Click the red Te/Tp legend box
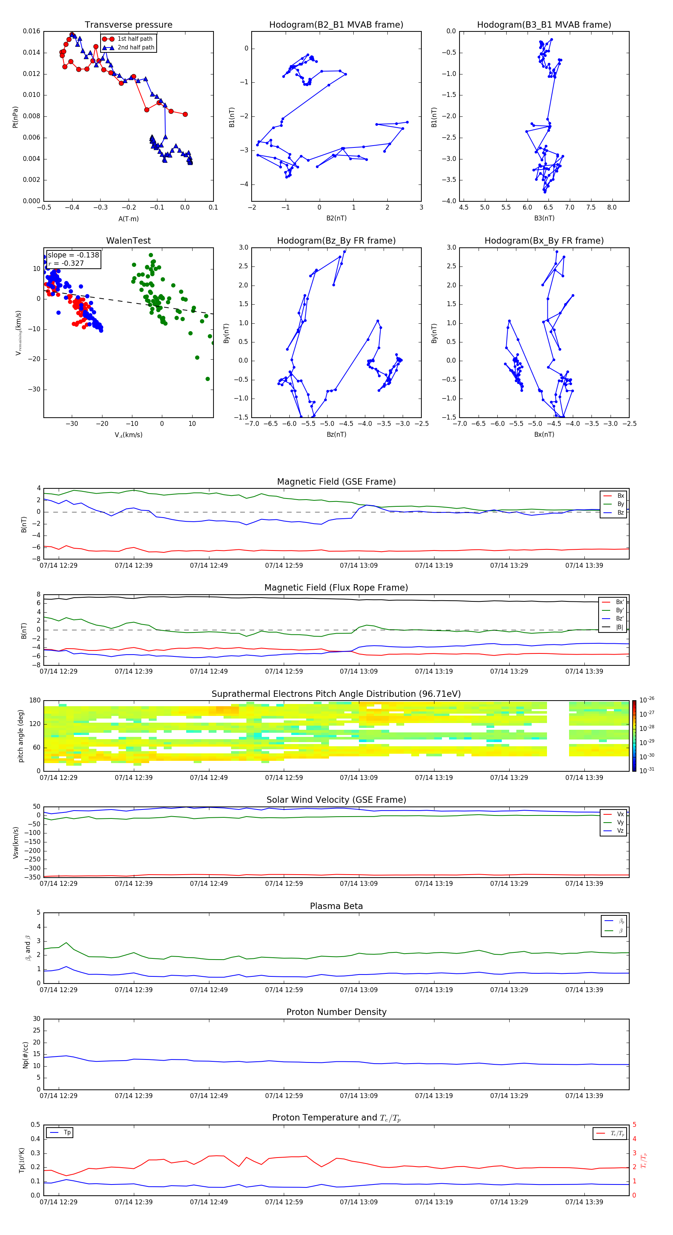673x1235 pixels. (610, 1133)
